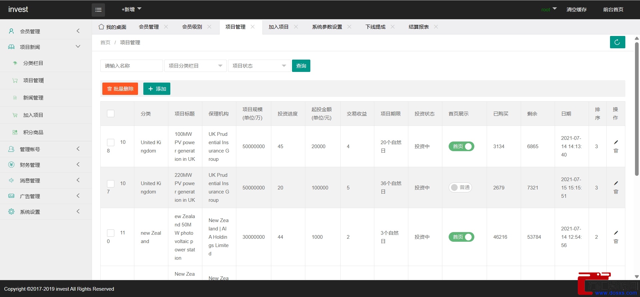Viewport: 640px width, 297px height.
Task: Edit row 108 with pencil icon
Action: [x=616, y=142]
